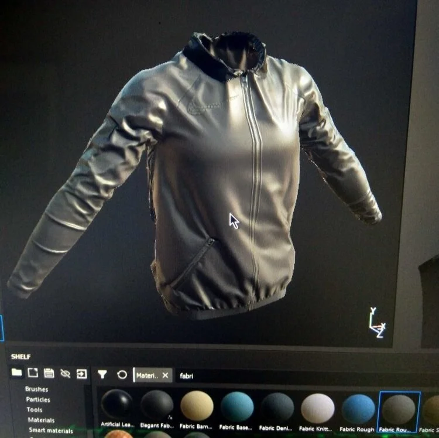
Task: Click the circular refresh search icon
Action: (122, 374)
